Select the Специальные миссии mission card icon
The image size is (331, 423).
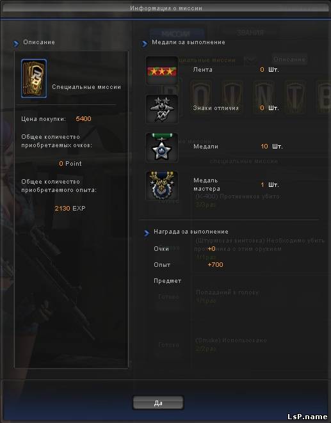pyautogui.click(x=34, y=79)
